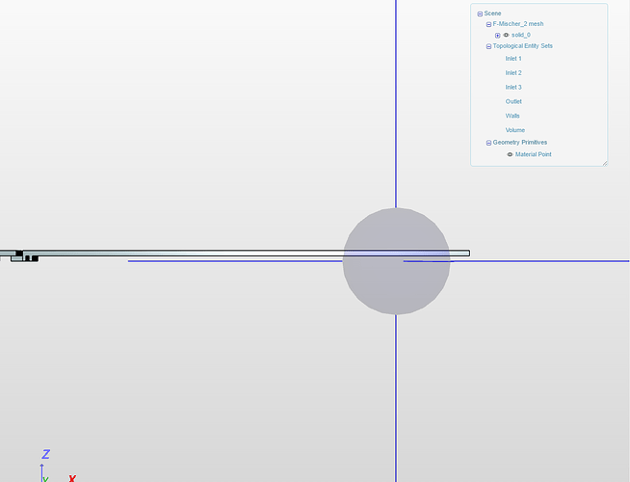The image size is (630, 482).
Task: Collapse Geometry Primitives node
Action: pos(488,143)
